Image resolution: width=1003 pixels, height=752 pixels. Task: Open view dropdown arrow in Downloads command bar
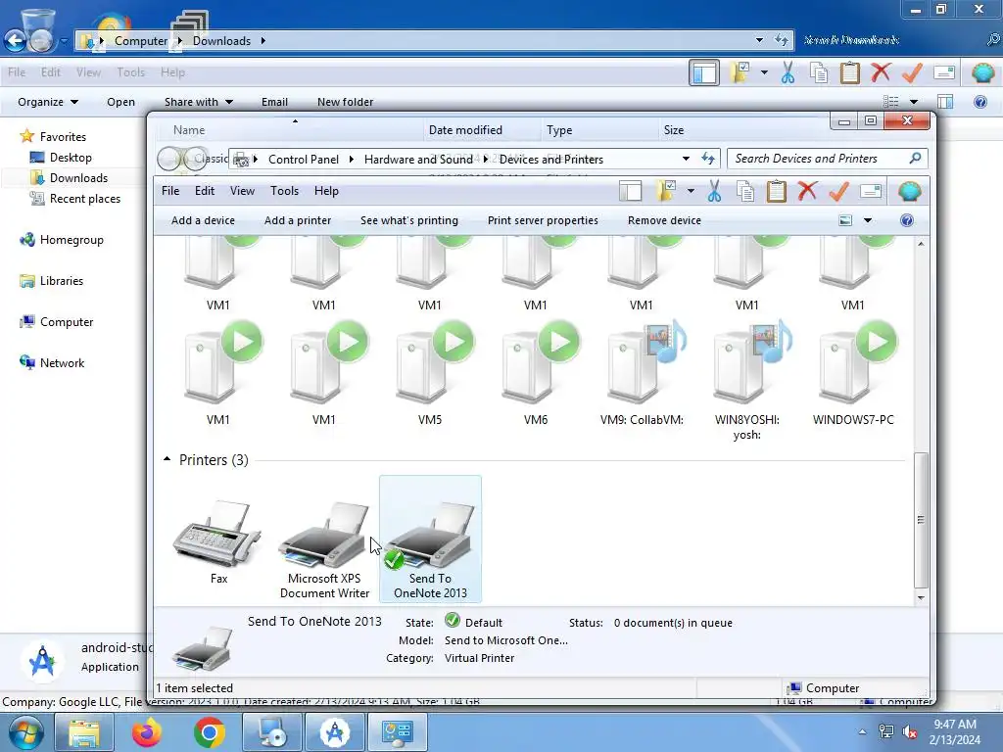914,102
